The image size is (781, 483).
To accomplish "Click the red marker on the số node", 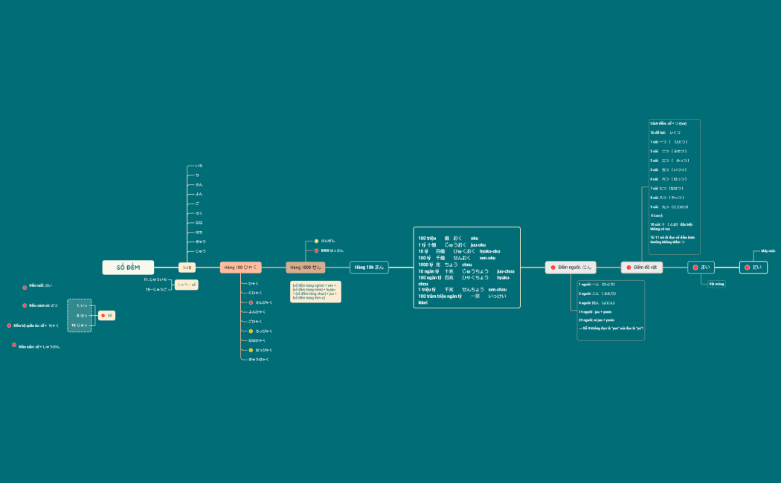I will 103,315.
